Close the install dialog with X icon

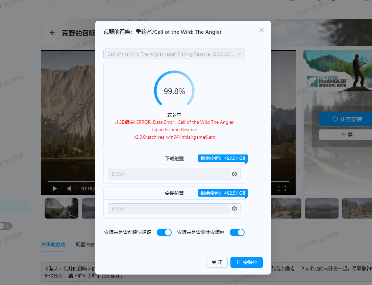click(x=262, y=30)
